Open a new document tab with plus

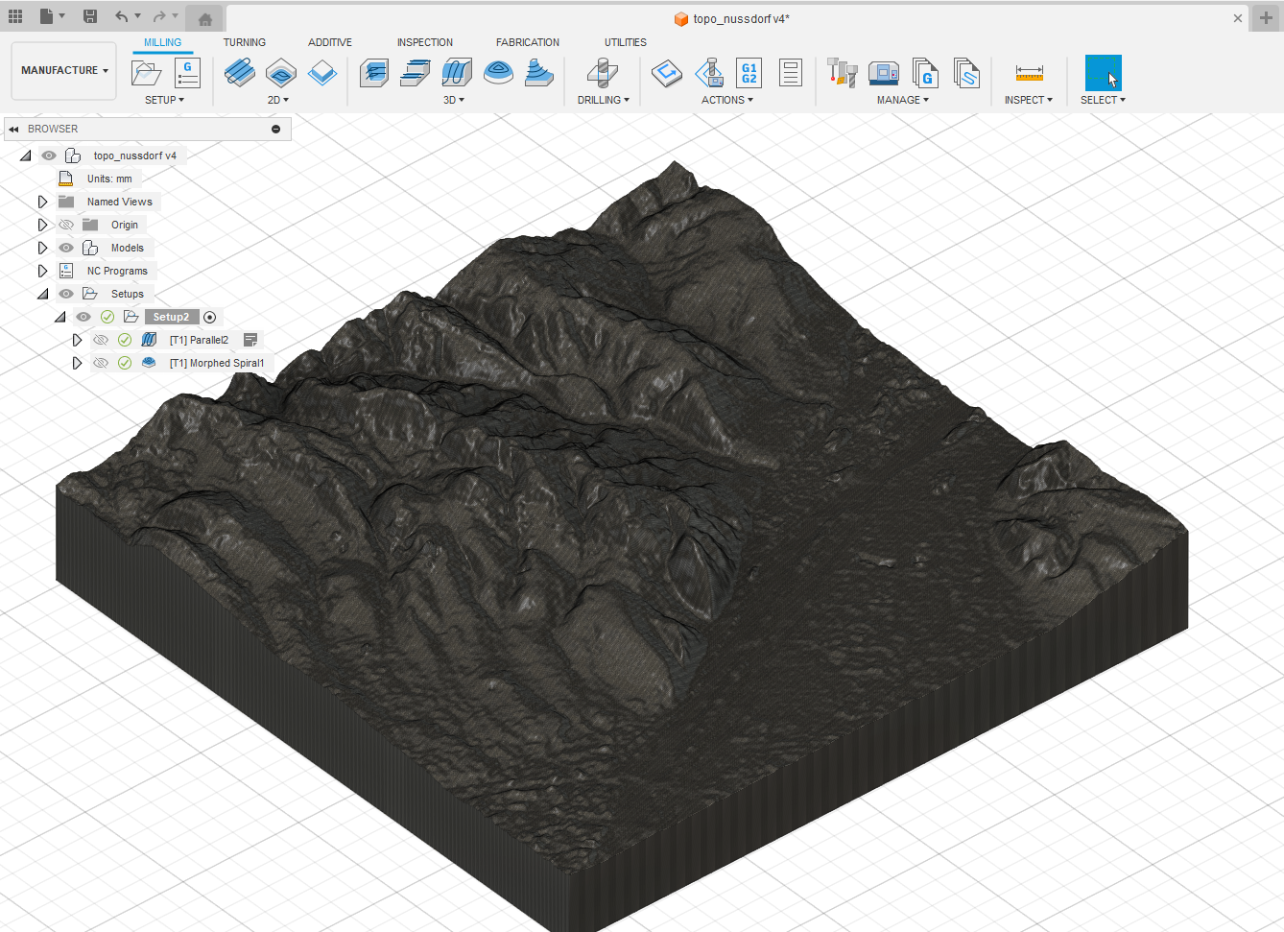point(1266,18)
